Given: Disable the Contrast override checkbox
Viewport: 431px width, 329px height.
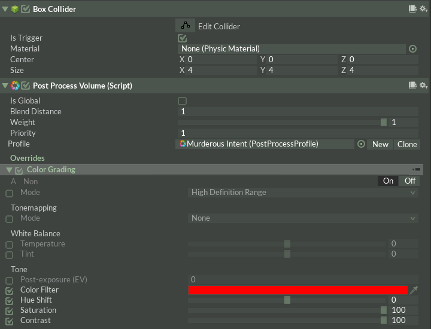Looking at the screenshot, I should 10,321.
